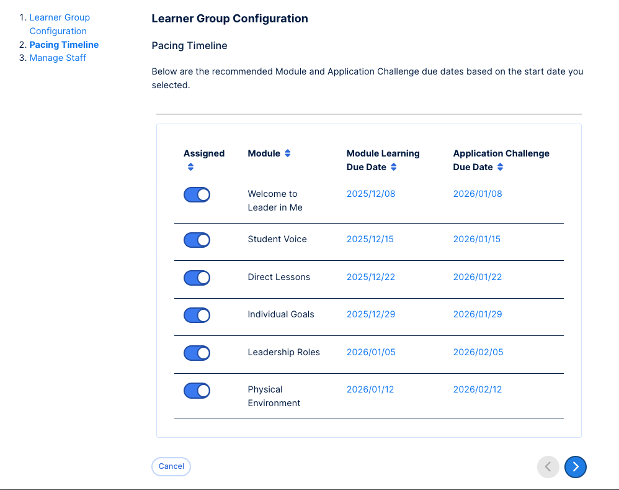619x490 pixels.
Task: Toggle off Welcome to Leader in Me module
Action: click(x=197, y=195)
